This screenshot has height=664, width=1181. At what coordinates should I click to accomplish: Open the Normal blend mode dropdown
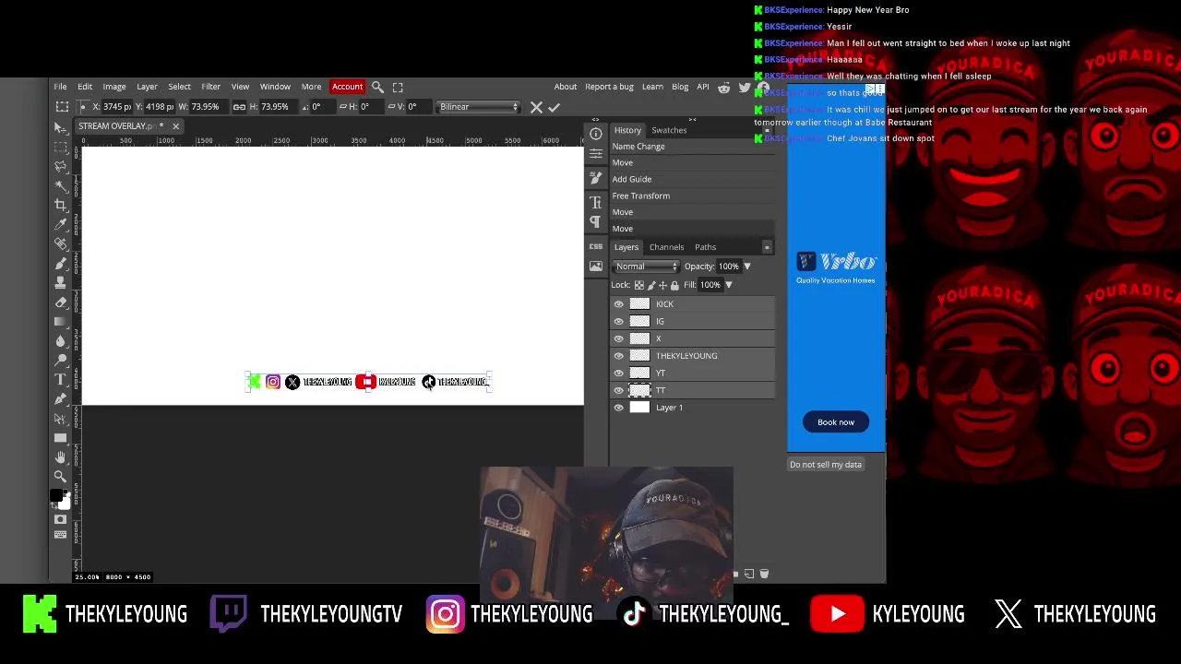[646, 267]
